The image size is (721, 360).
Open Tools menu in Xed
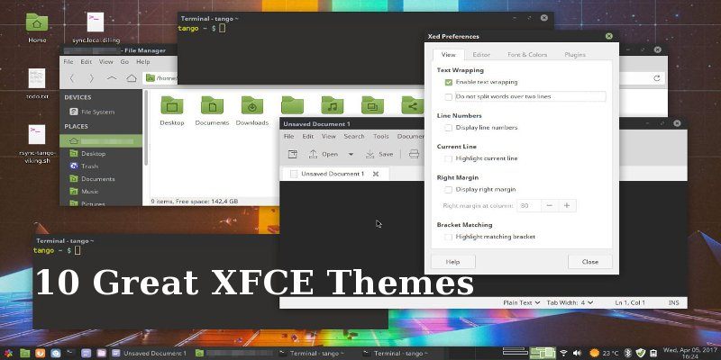click(380, 137)
